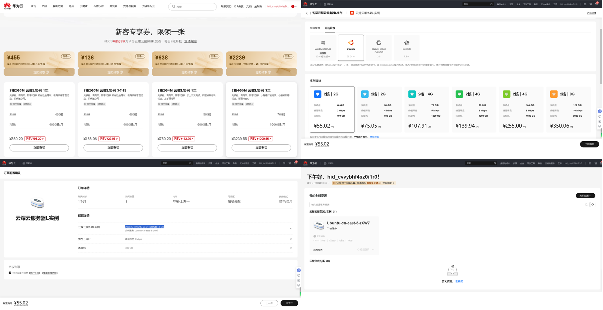This screenshot has width=603, height=310.
Task: Click the cart icon on the order page header
Action: pos(290,163)
